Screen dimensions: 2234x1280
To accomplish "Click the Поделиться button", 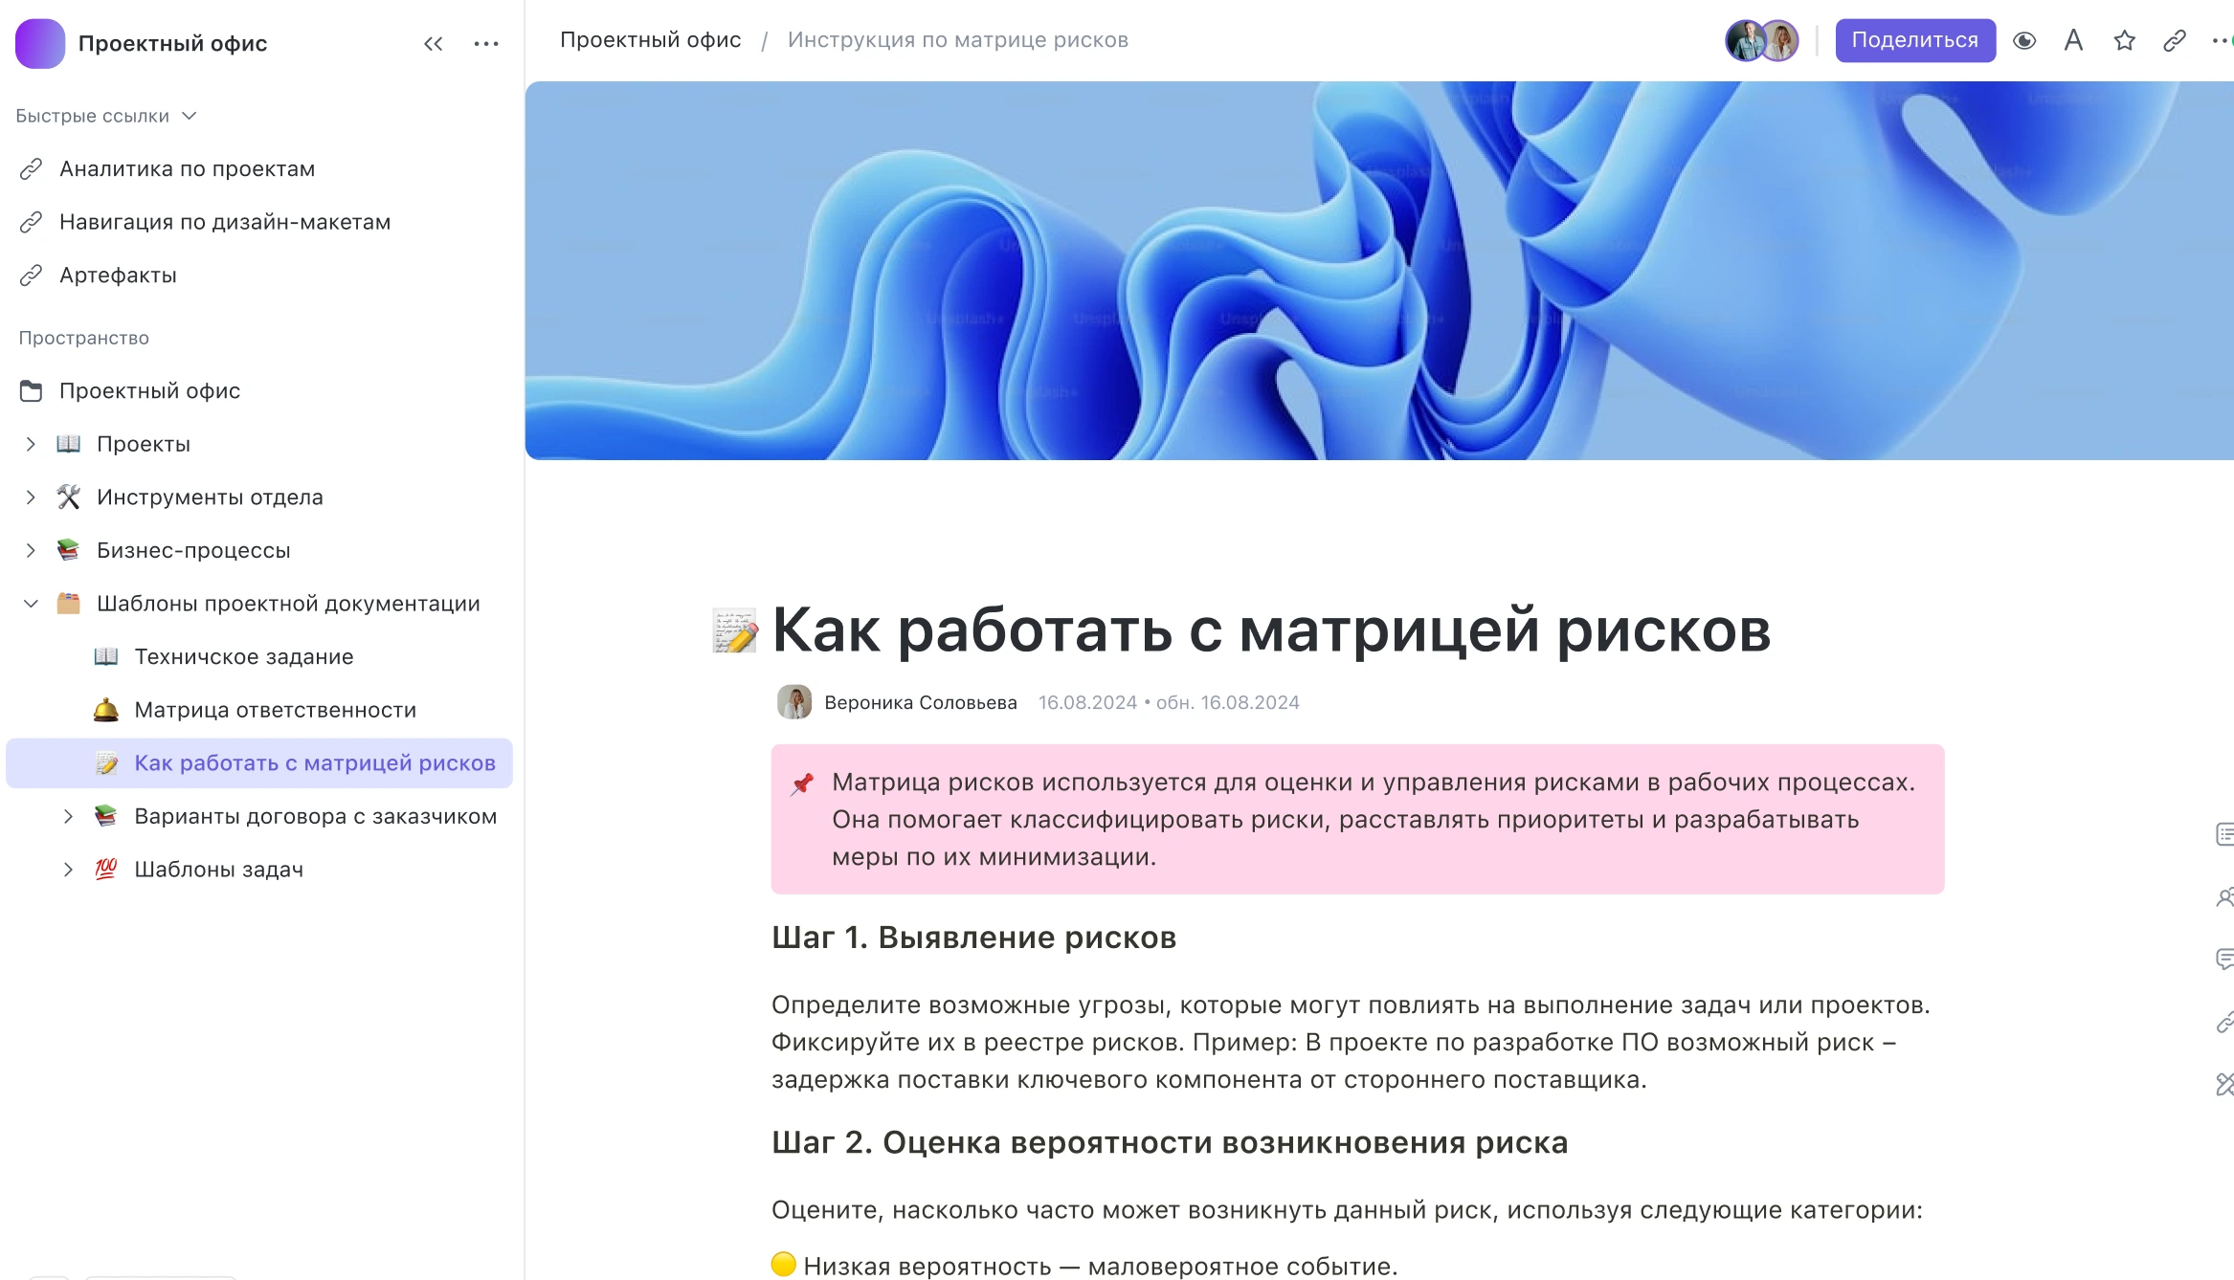I will 1914,40.
